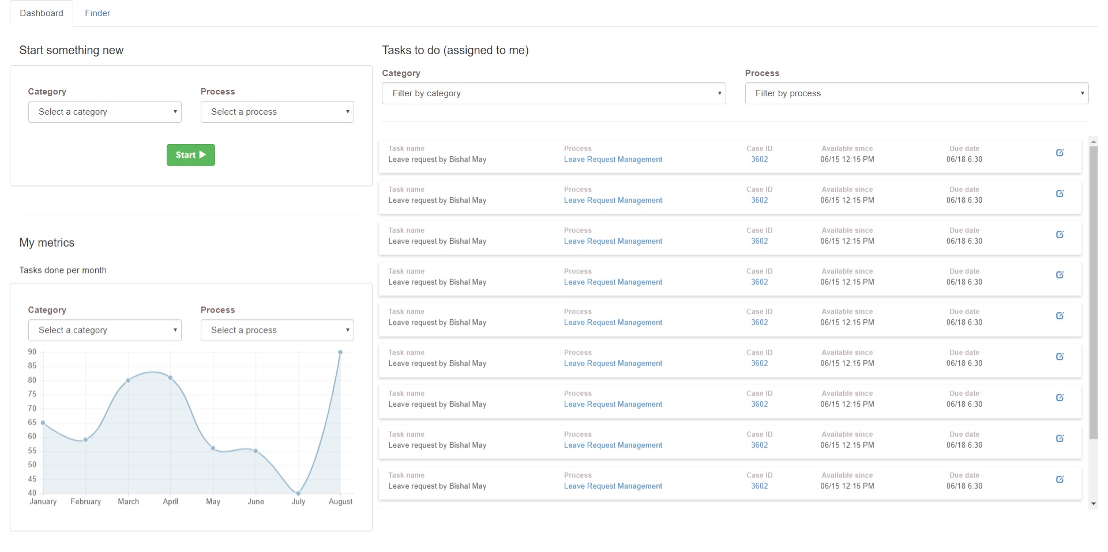Expand the Filter by category dropdown
The width and height of the screenshot is (1108, 552).
(x=553, y=93)
